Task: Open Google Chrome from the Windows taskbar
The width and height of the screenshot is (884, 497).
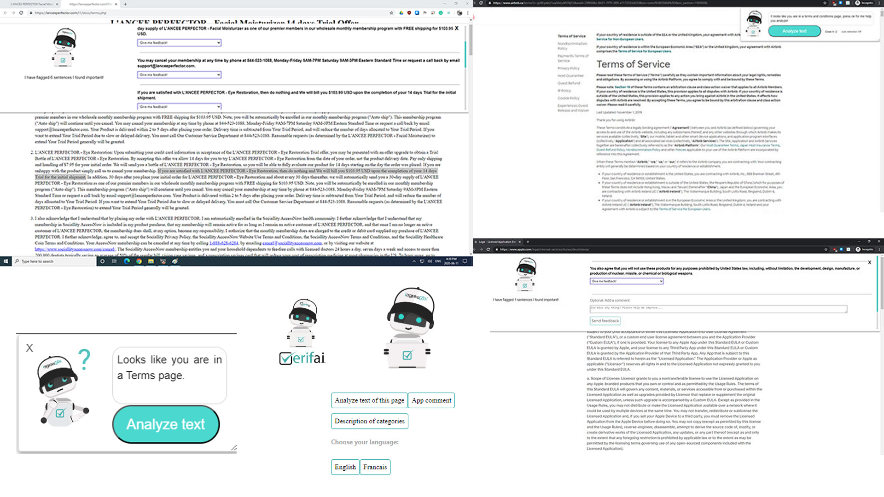Action: point(139,261)
